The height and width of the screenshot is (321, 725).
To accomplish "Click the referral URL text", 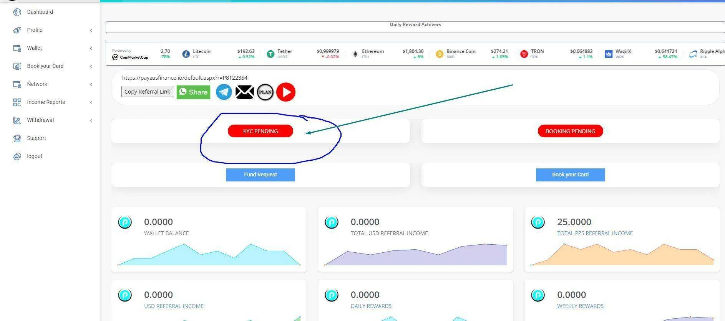I will pos(185,78).
